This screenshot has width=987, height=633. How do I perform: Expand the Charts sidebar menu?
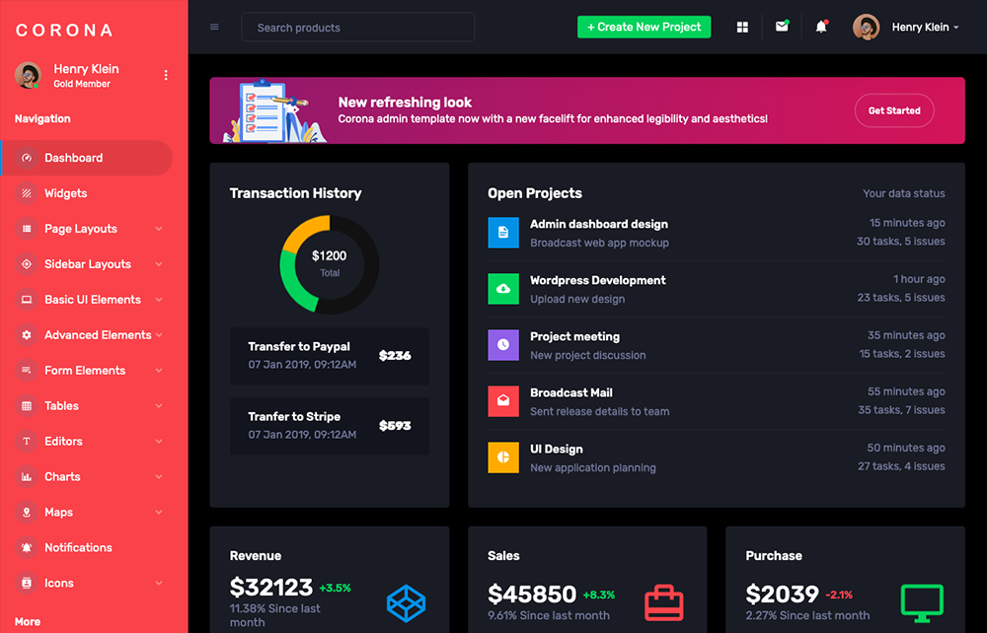pyautogui.click(x=94, y=477)
